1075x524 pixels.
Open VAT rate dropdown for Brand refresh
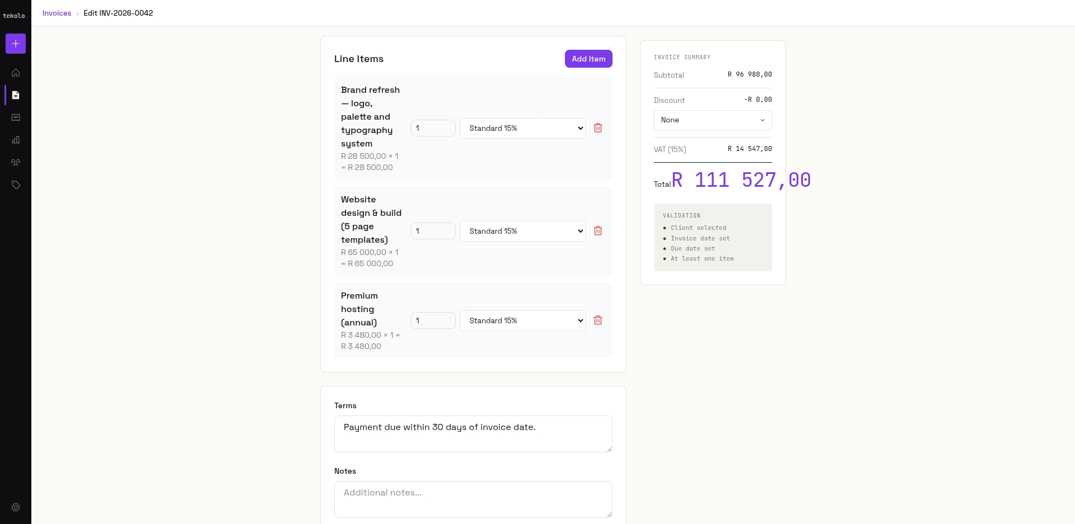pyautogui.click(x=523, y=128)
